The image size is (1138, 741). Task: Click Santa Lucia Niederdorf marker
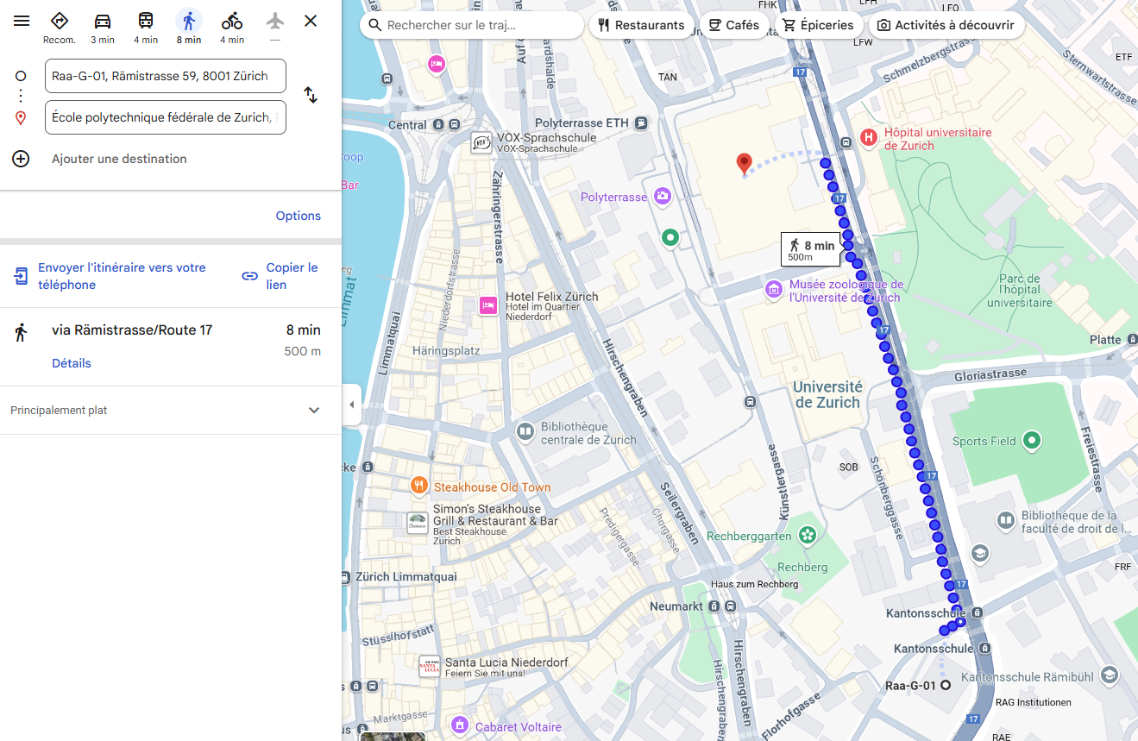(x=429, y=666)
